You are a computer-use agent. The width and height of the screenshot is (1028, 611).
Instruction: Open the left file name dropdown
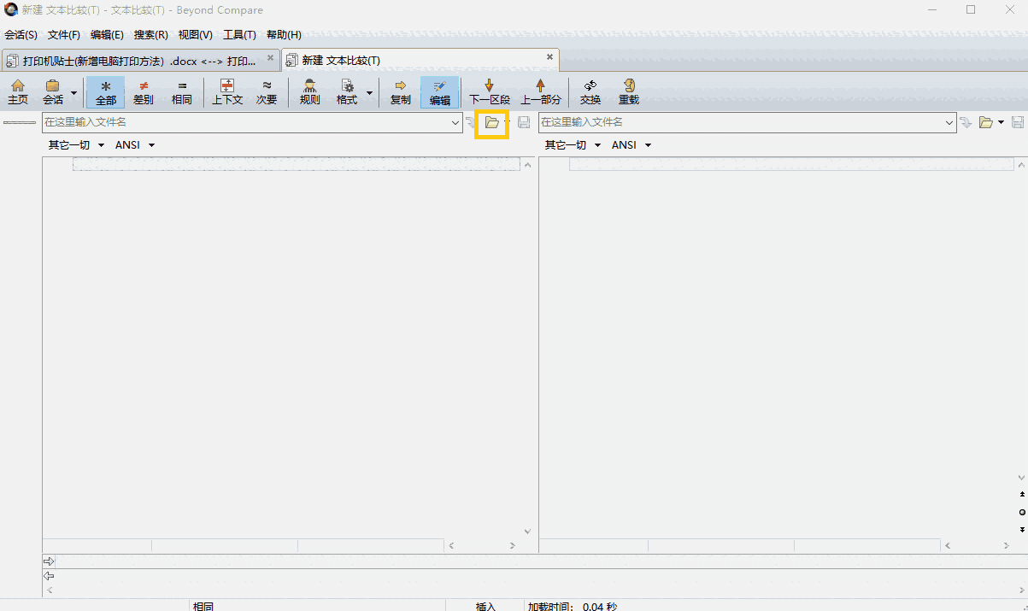coord(456,122)
